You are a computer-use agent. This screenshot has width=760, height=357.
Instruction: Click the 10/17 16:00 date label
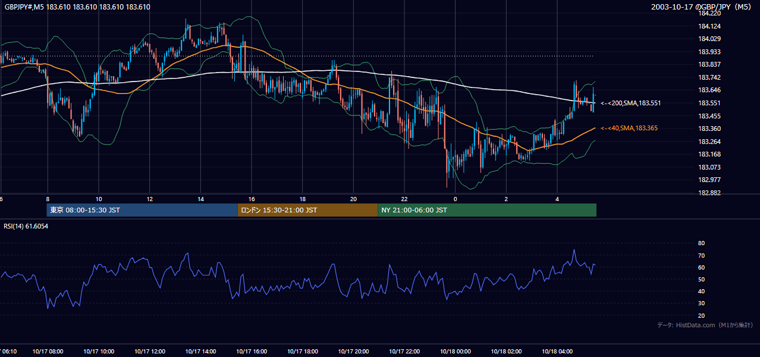[252, 352]
